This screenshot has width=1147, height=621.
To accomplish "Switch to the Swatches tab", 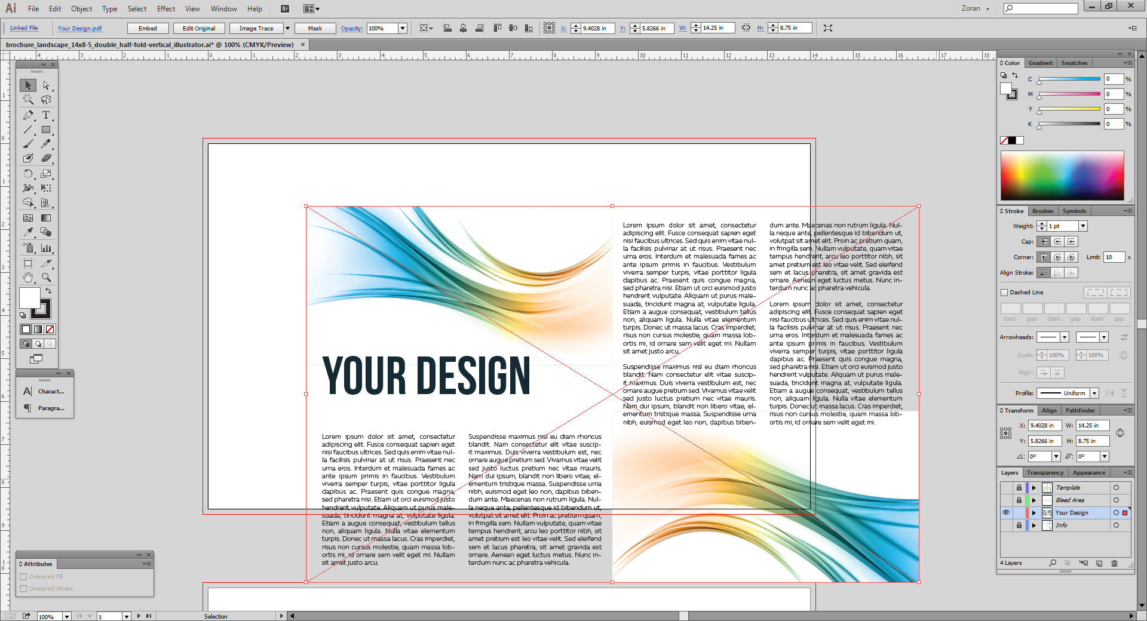I will (x=1074, y=63).
